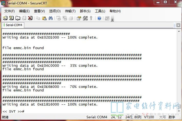Screen dimensions: 182x121
Task: Paste clipboard using the toolbar Paste icon
Action: point(44,18)
